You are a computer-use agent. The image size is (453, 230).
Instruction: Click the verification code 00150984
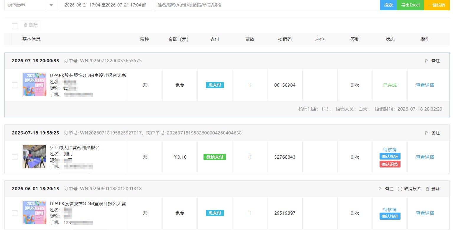[285, 85]
